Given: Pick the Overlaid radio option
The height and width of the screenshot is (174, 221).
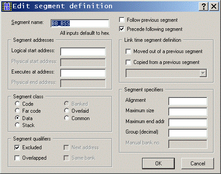Looking at the screenshot, I should [67, 110].
